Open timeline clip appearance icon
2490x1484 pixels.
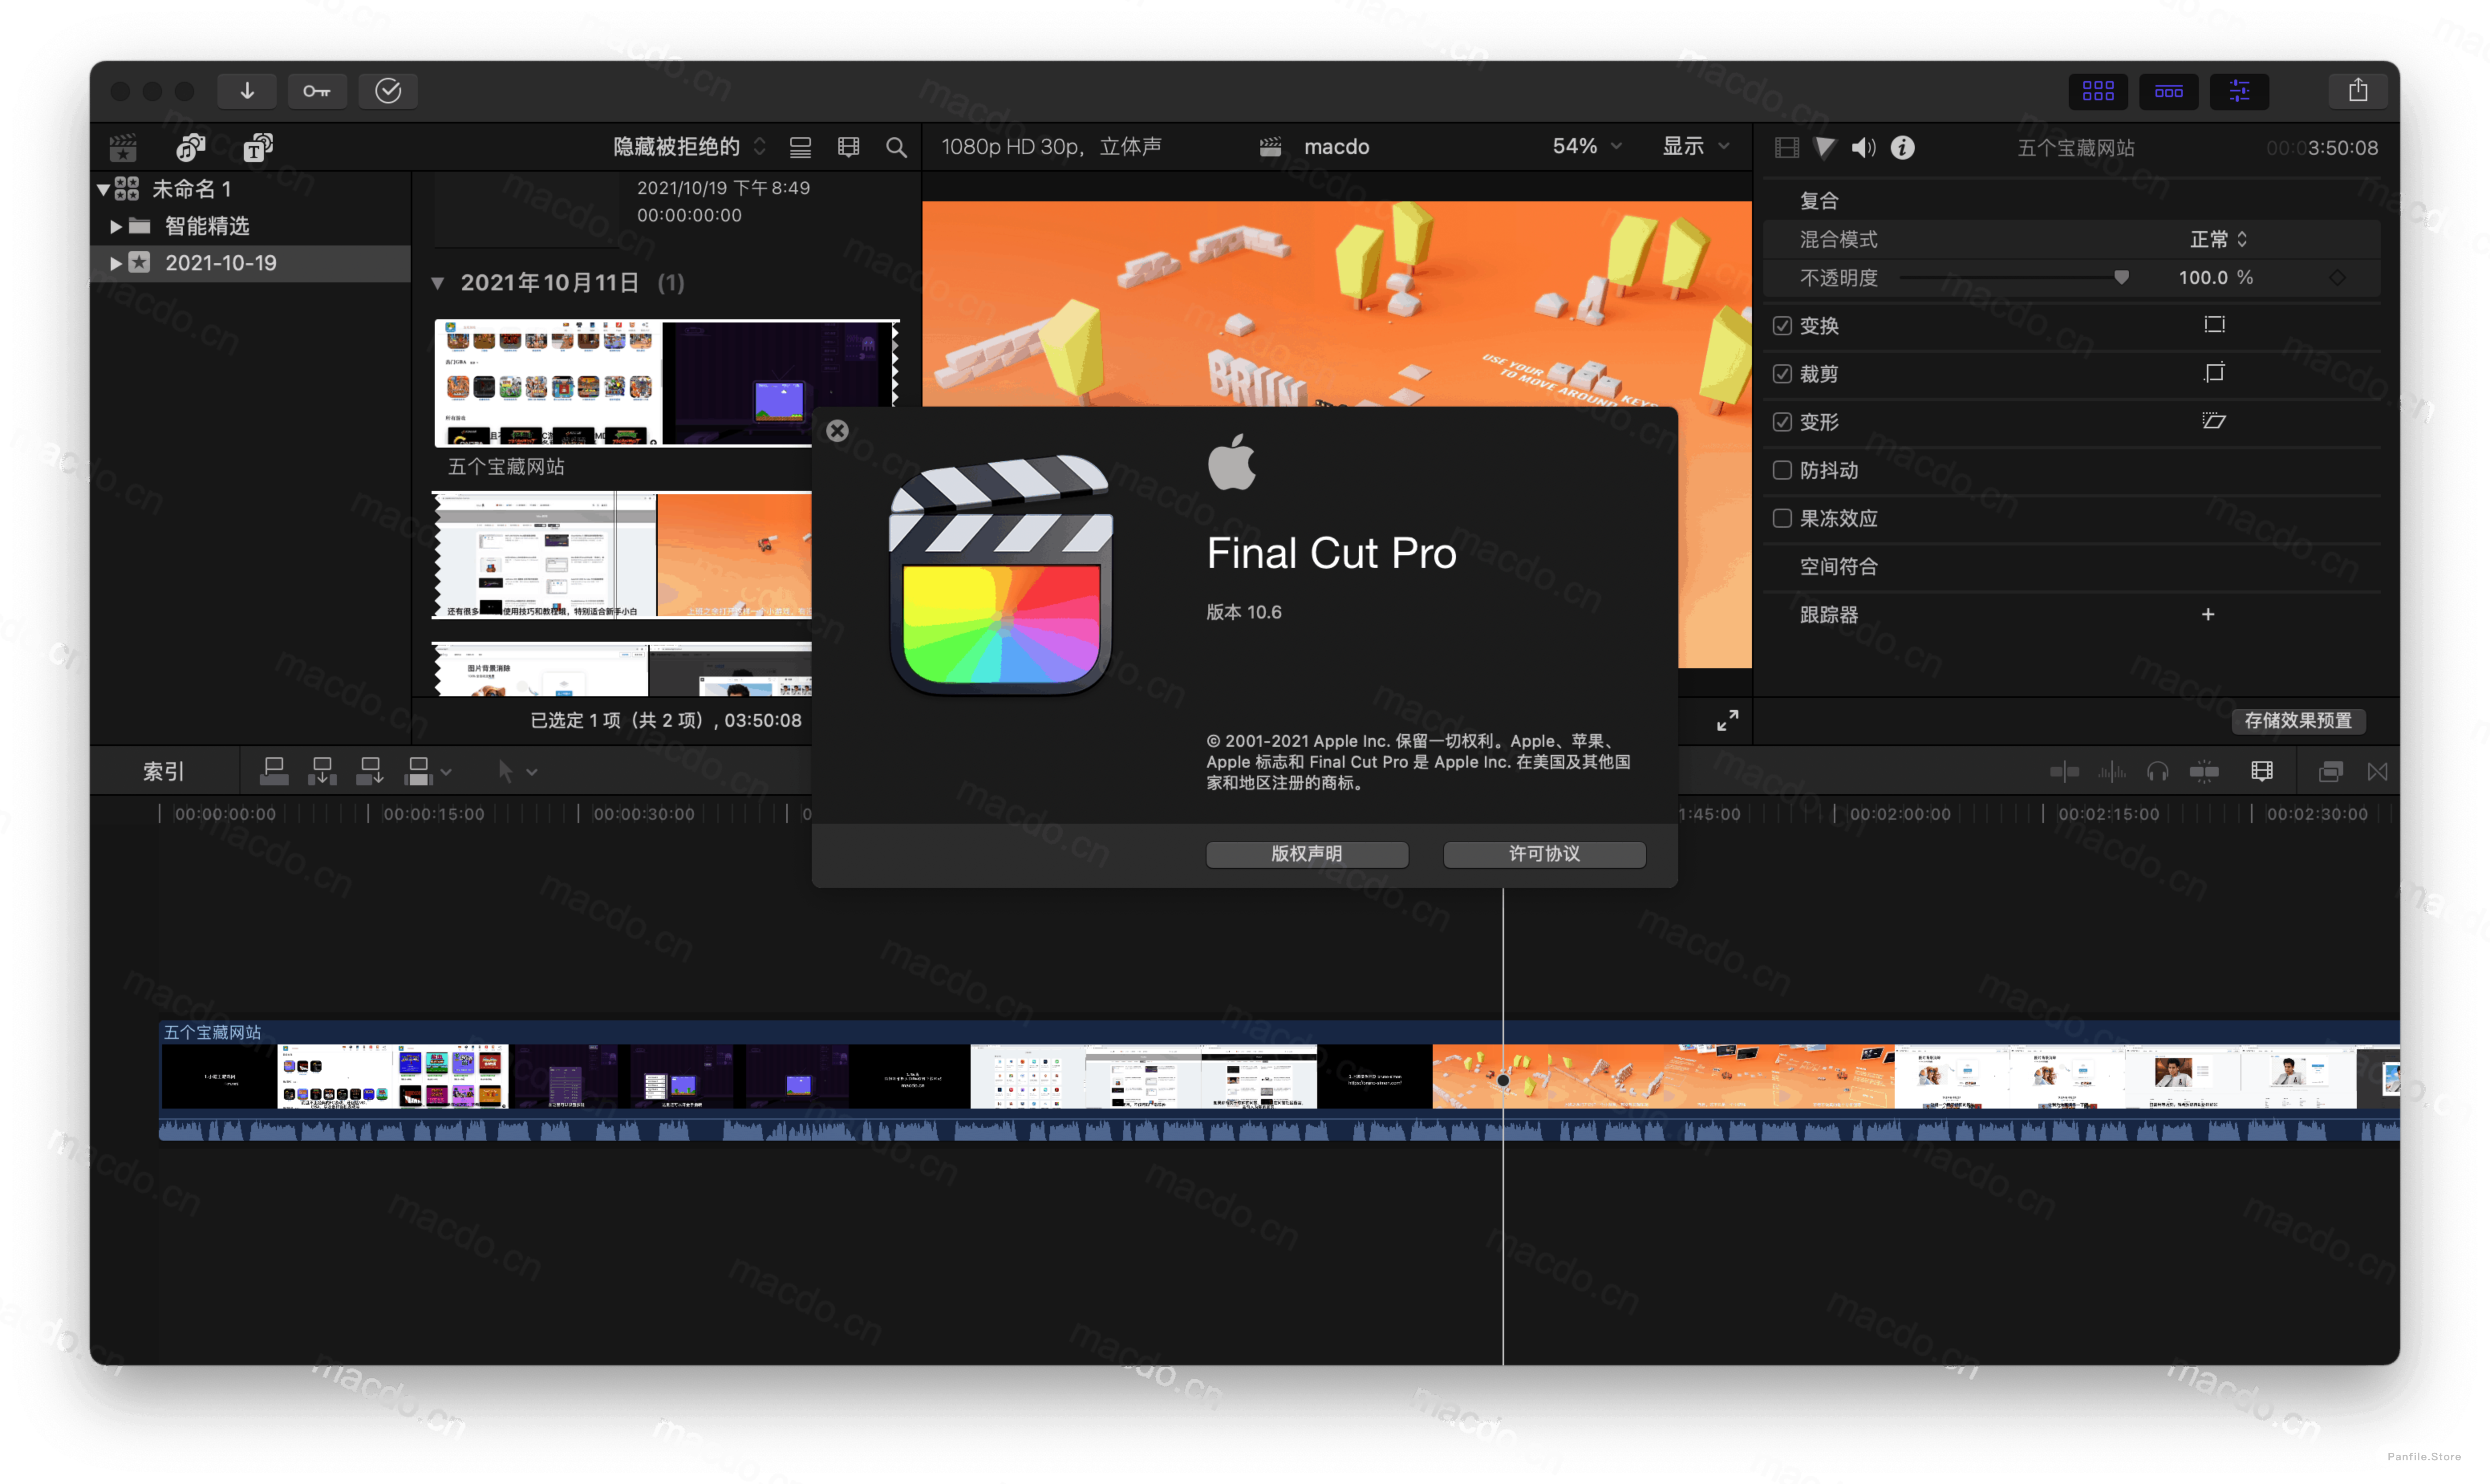click(2262, 771)
